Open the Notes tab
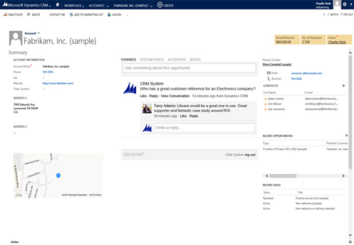 pos(195,60)
